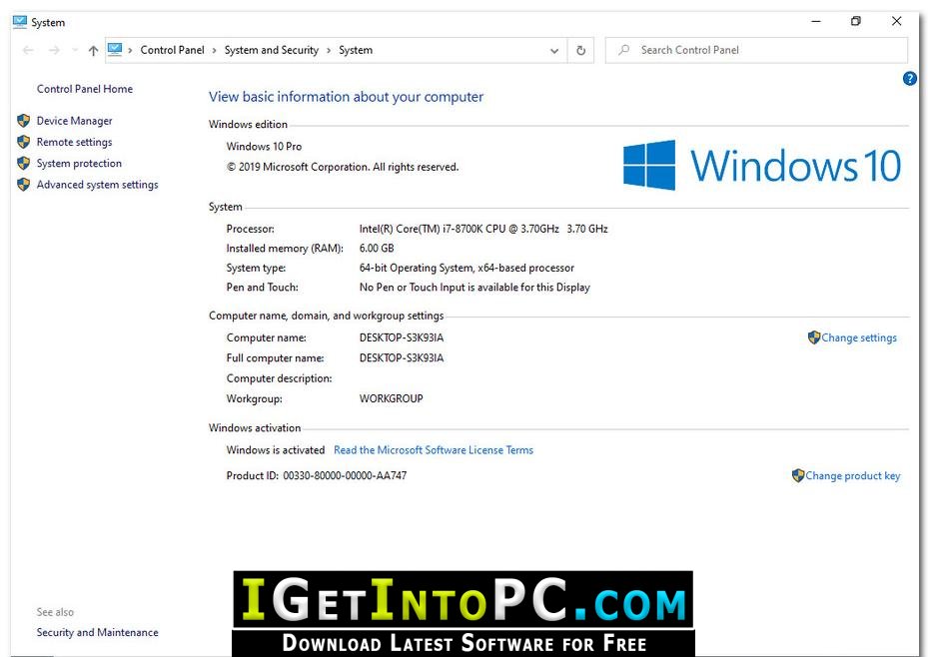Click Change product key link
This screenshot has width=928, height=657.
(853, 475)
